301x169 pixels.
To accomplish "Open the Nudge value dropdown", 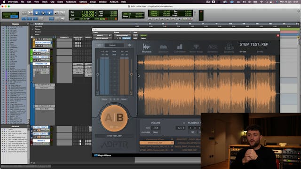I will tap(143, 16).
